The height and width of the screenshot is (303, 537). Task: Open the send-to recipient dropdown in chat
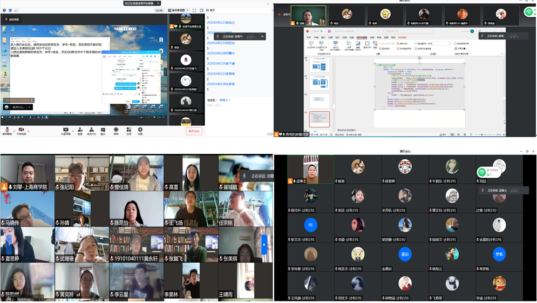[x=225, y=100]
